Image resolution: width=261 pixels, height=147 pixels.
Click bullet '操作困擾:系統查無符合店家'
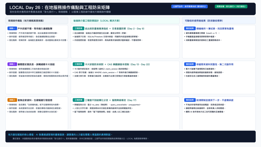(35, 108)
